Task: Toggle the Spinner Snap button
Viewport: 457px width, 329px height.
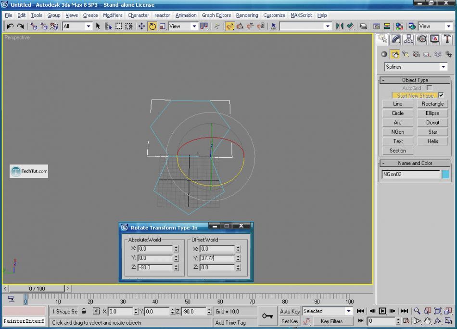Action: pos(261,26)
